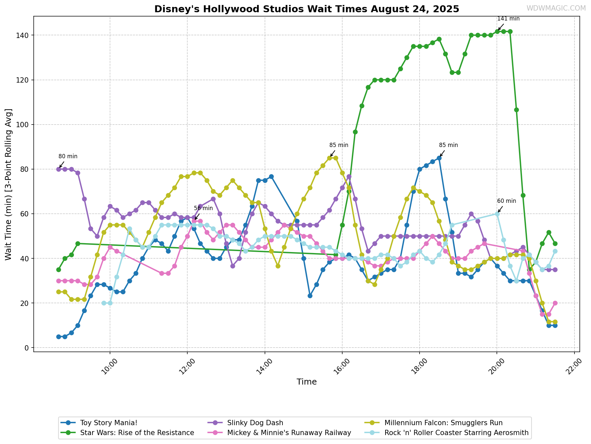Click the Wait Time y-axis title
Viewport: 591px width, 444px height.
8,184
